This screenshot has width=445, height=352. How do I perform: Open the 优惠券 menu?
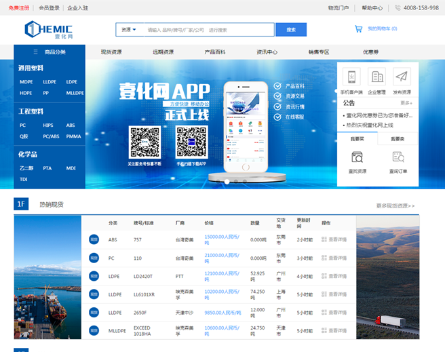click(x=370, y=52)
